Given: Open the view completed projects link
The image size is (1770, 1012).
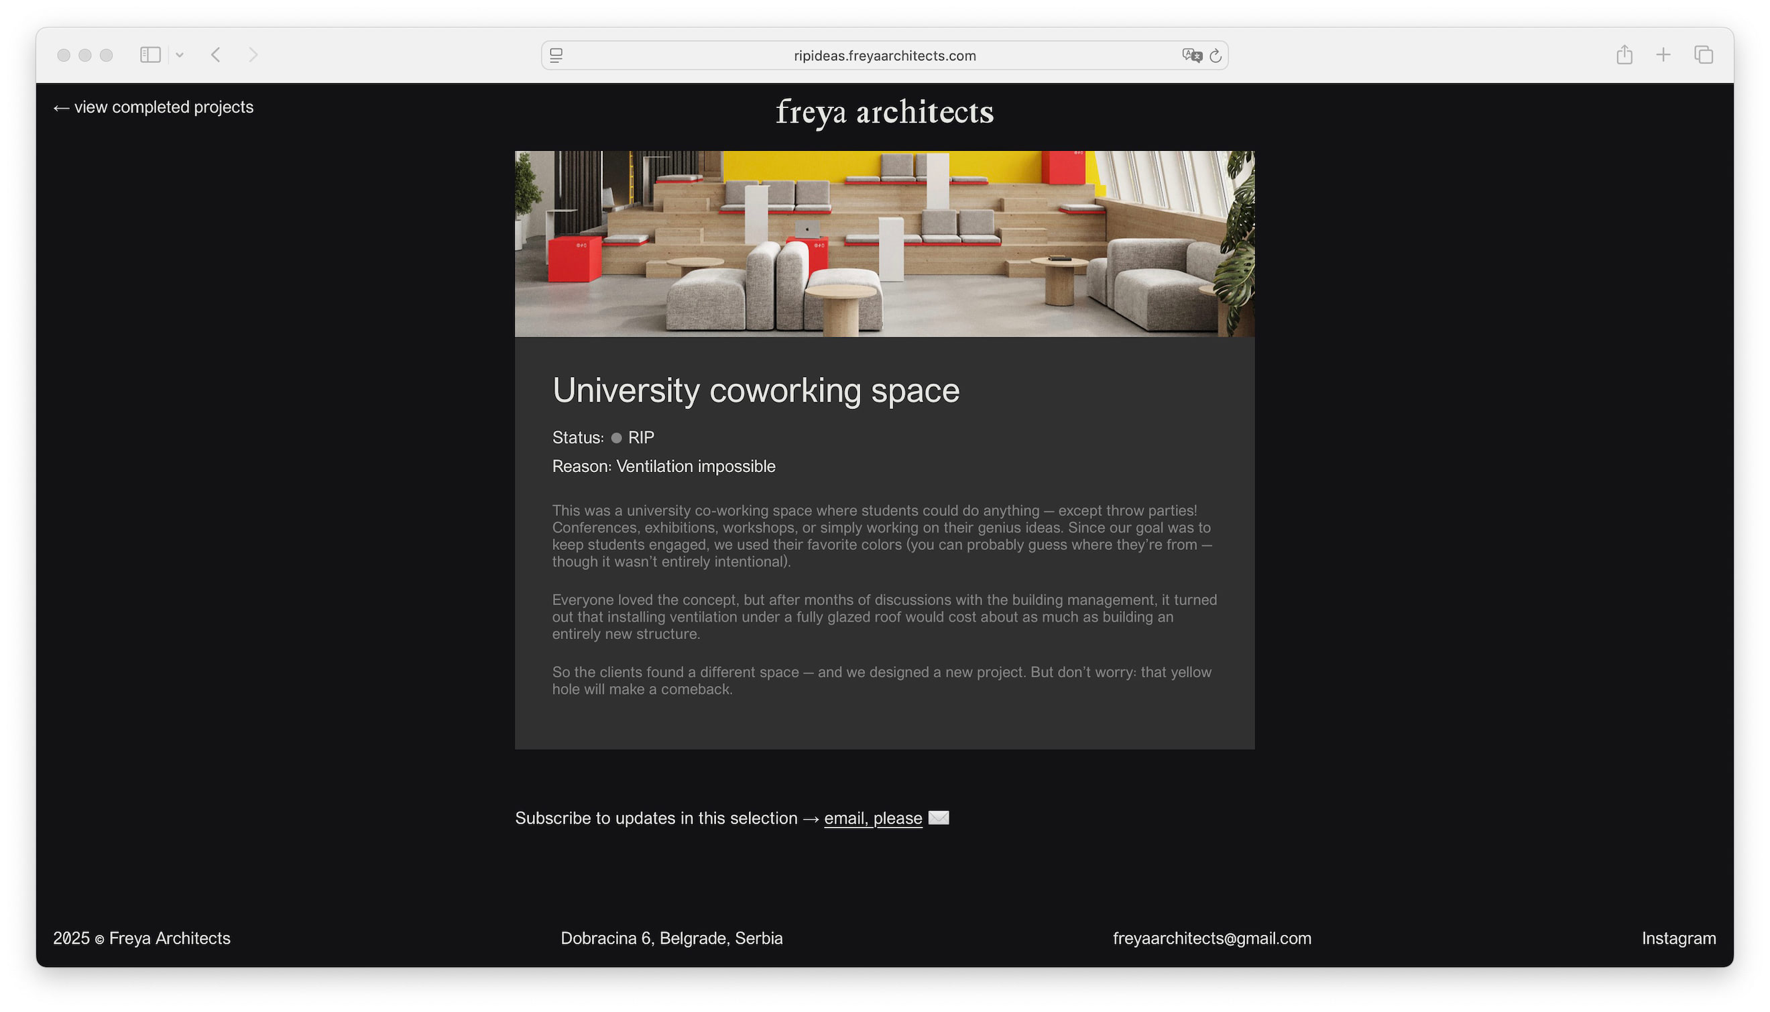Looking at the screenshot, I should pyautogui.click(x=154, y=107).
